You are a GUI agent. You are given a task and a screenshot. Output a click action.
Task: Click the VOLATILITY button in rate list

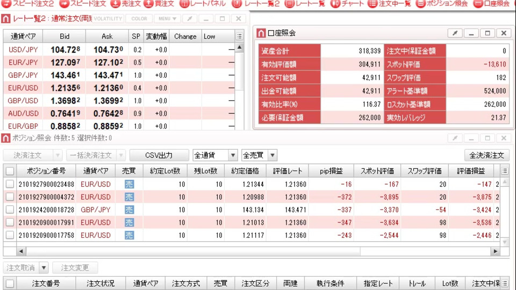tap(108, 19)
